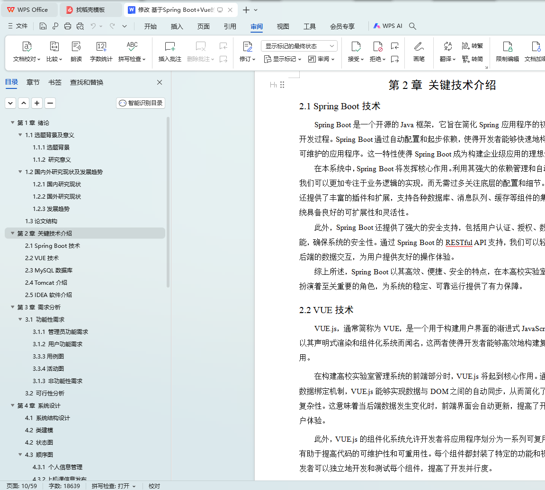The image size is (545, 490).
Task: Click the 字数: 18639 status bar entry
Action: [x=64, y=486]
